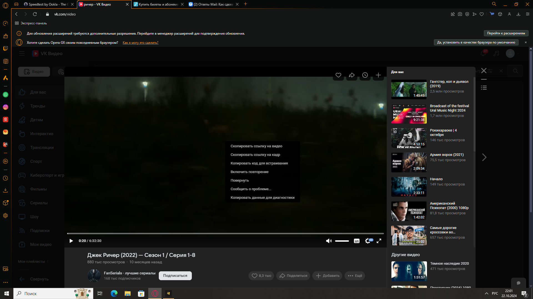Add to Watch Later with clock icon
The width and height of the screenshot is (533, 299).
[x=365, y=75]
